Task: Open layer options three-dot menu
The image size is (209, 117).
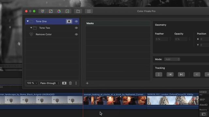Action: [x=76, y=83]
